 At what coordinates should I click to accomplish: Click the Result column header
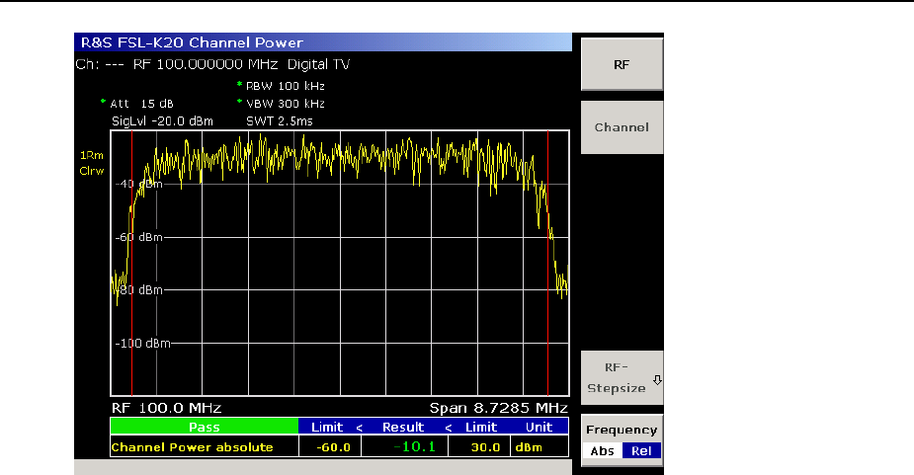point(403,428)
